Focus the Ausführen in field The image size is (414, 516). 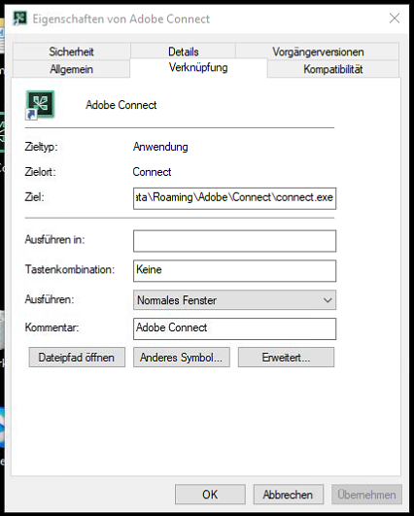[234, 241]
